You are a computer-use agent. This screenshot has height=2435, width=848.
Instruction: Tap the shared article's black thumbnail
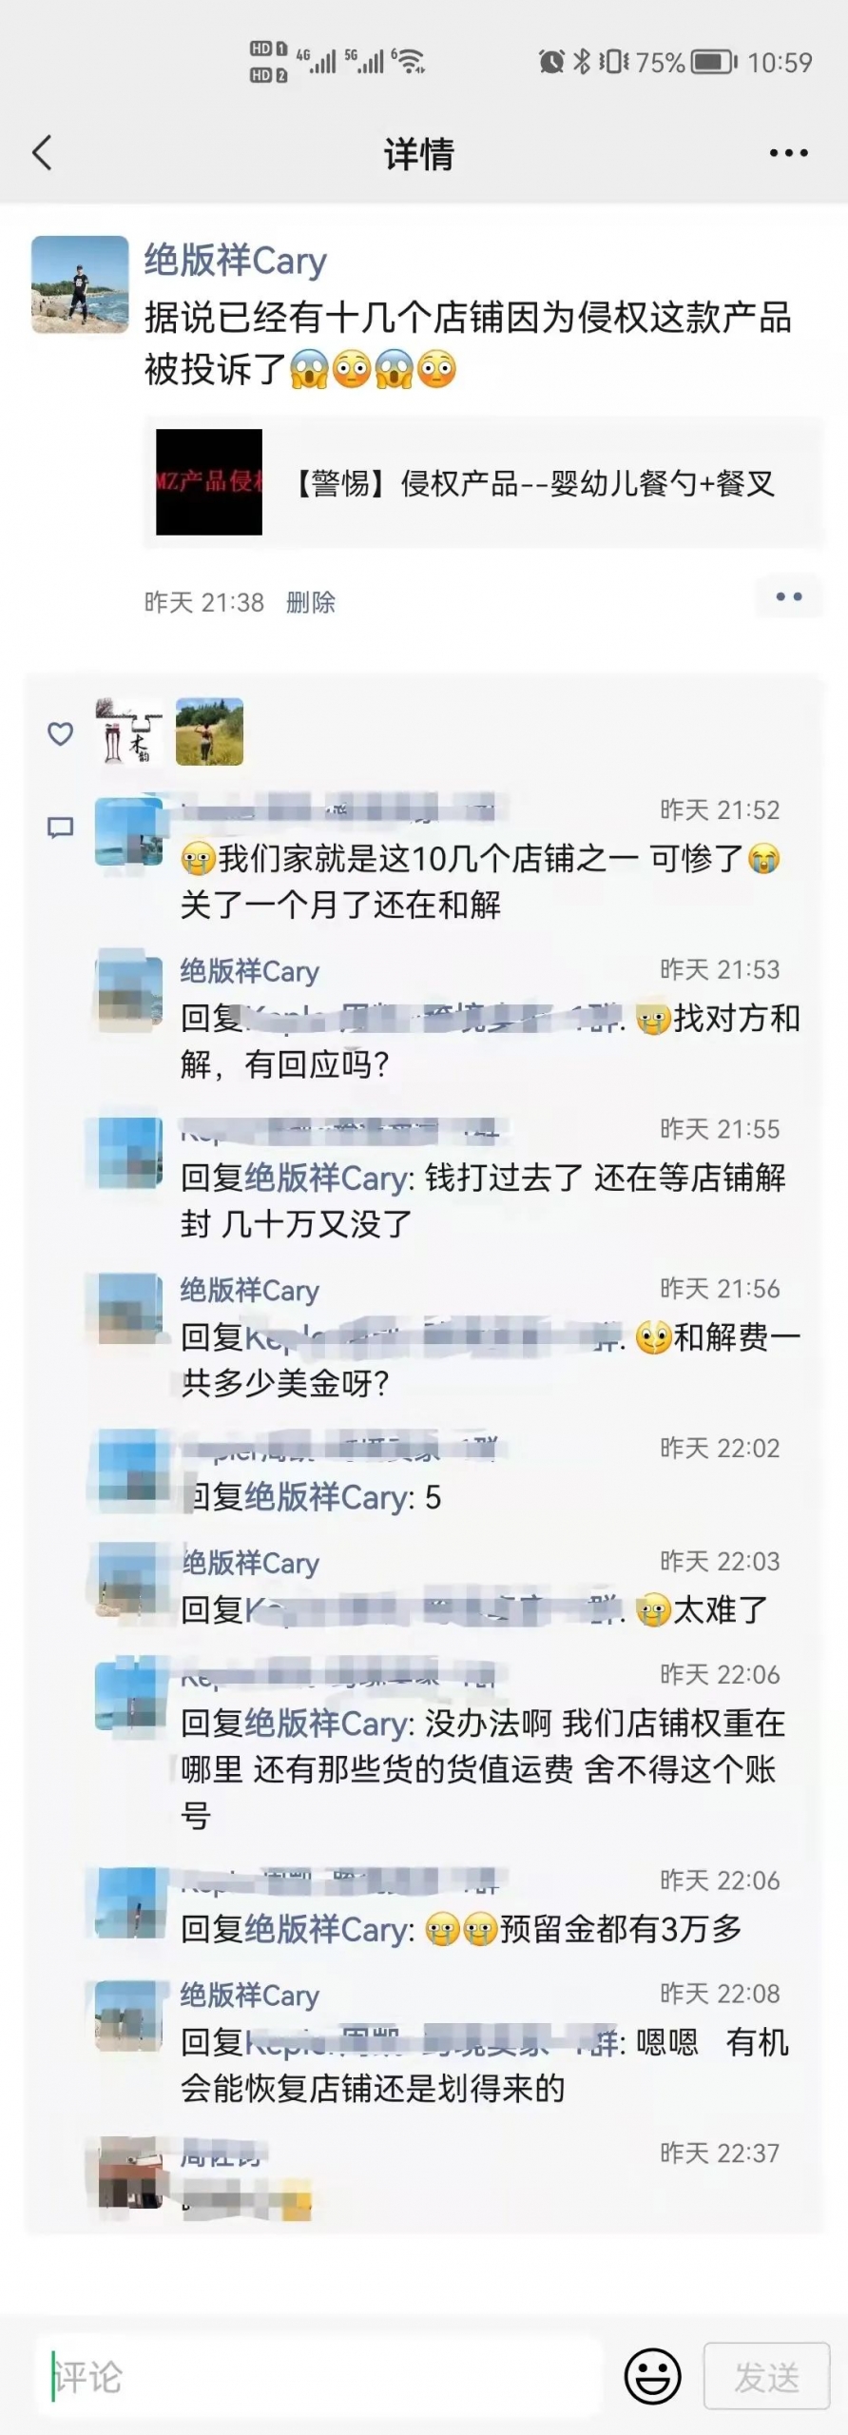point(209,482)
